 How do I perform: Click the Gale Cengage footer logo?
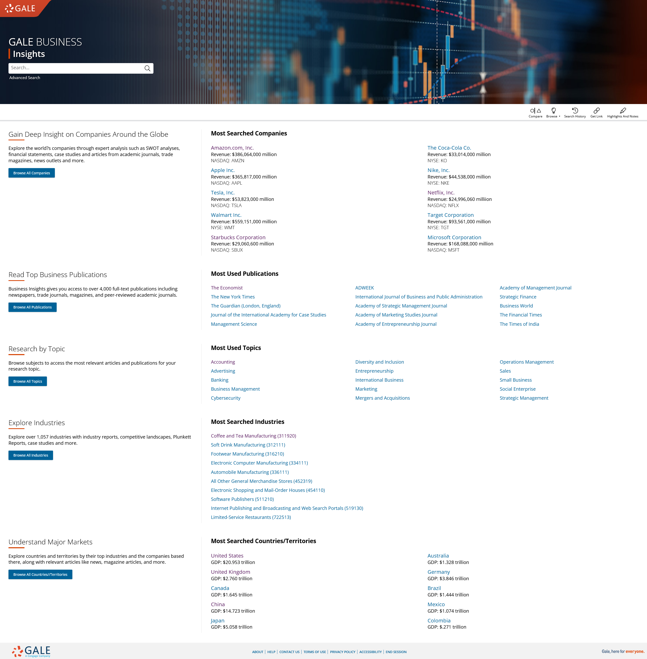click(31, 651)
